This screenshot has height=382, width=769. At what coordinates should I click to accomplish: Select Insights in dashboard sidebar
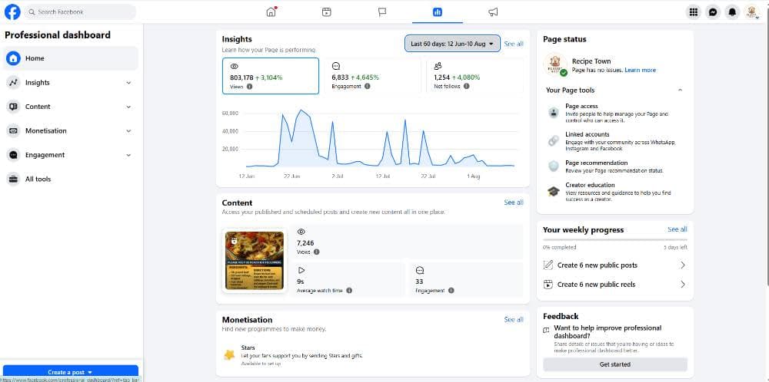[x=71, y=83]
